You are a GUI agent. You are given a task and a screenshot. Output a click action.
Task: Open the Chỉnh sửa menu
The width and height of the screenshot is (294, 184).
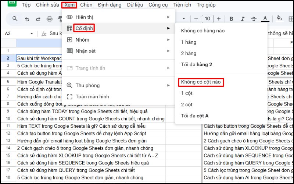pyautogui.click(x=47, y=5)
